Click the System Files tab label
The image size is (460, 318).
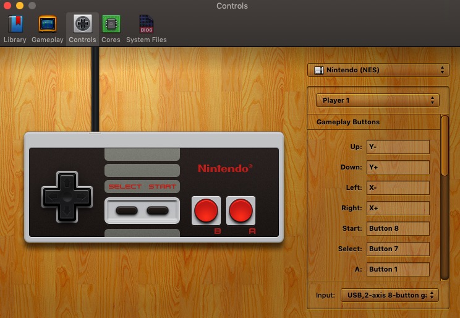pos(147,40)
